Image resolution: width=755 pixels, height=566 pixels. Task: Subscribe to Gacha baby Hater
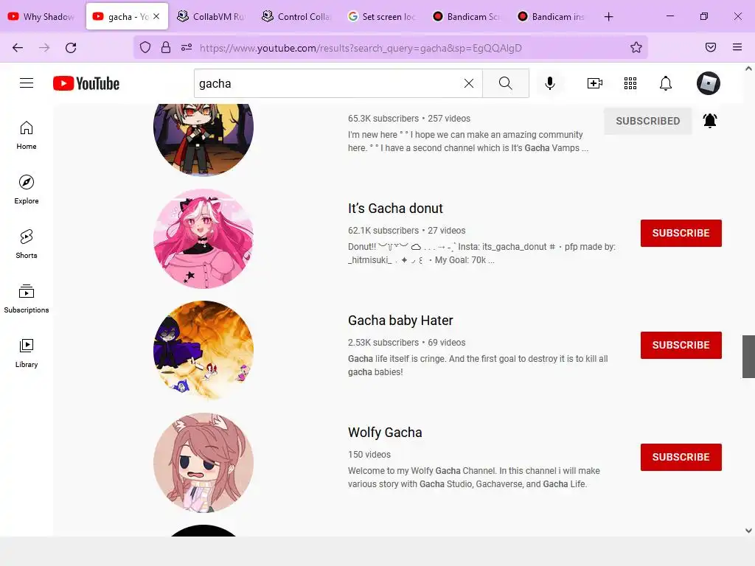coord(681,345)
